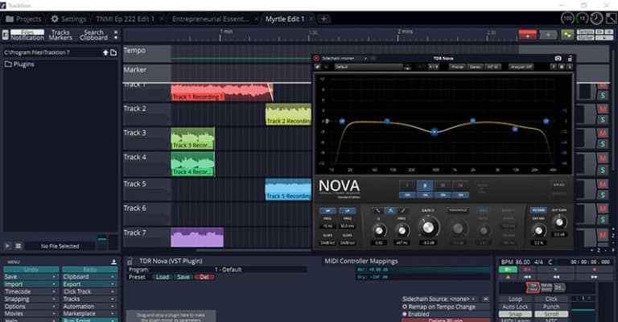This screenshot has height=322, width=618.
Task: Return transport to the start
Action: coord(527,277)
